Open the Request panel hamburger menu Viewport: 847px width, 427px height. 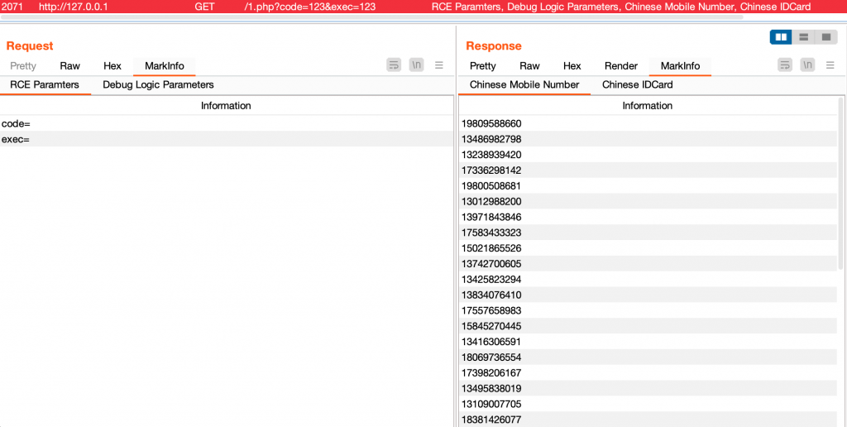pos(439,65)
